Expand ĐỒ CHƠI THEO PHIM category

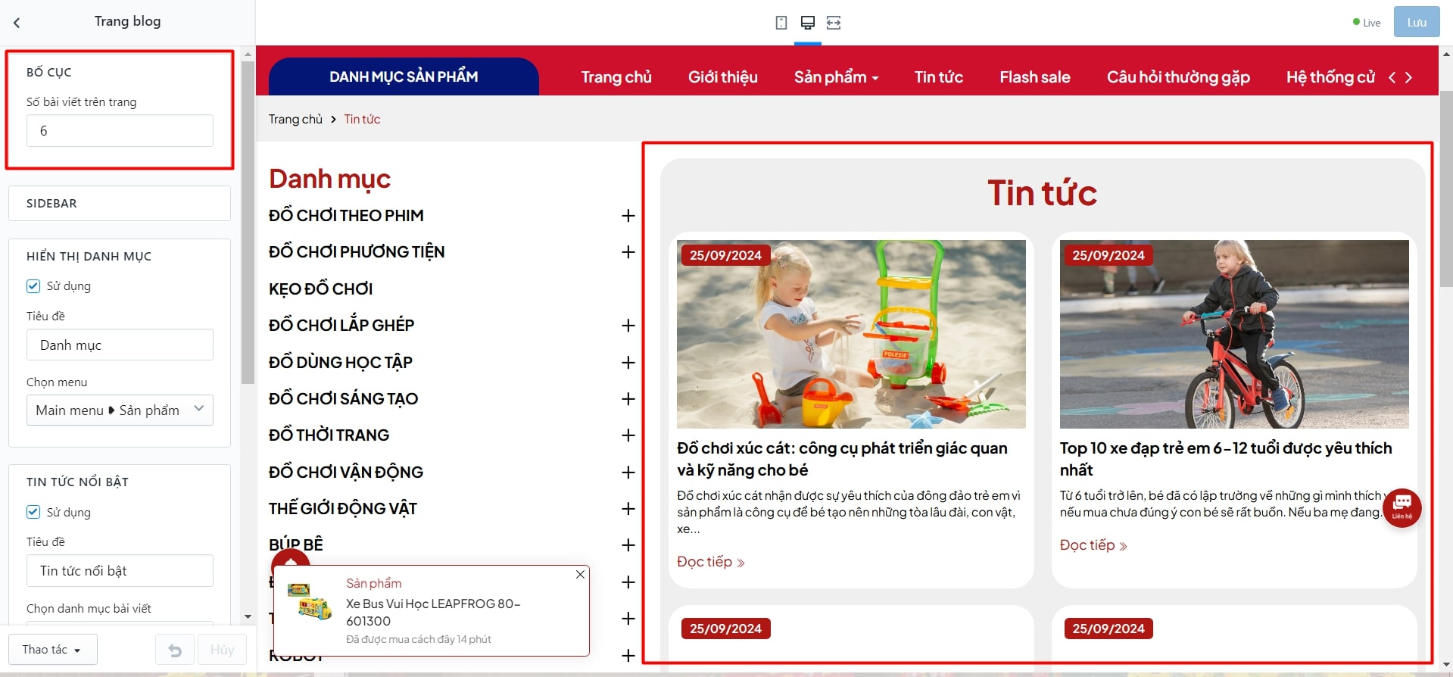point(628,216)
